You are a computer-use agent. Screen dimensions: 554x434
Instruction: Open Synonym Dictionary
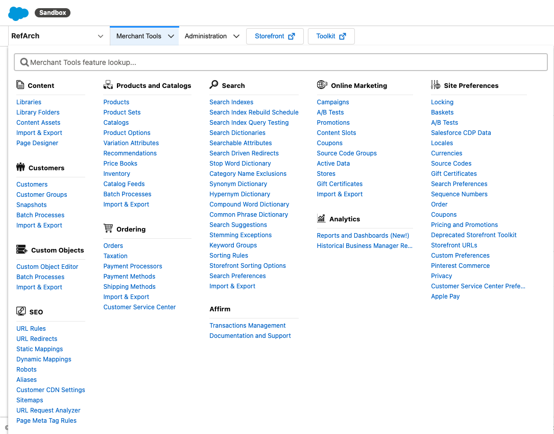tap(238, 184)
